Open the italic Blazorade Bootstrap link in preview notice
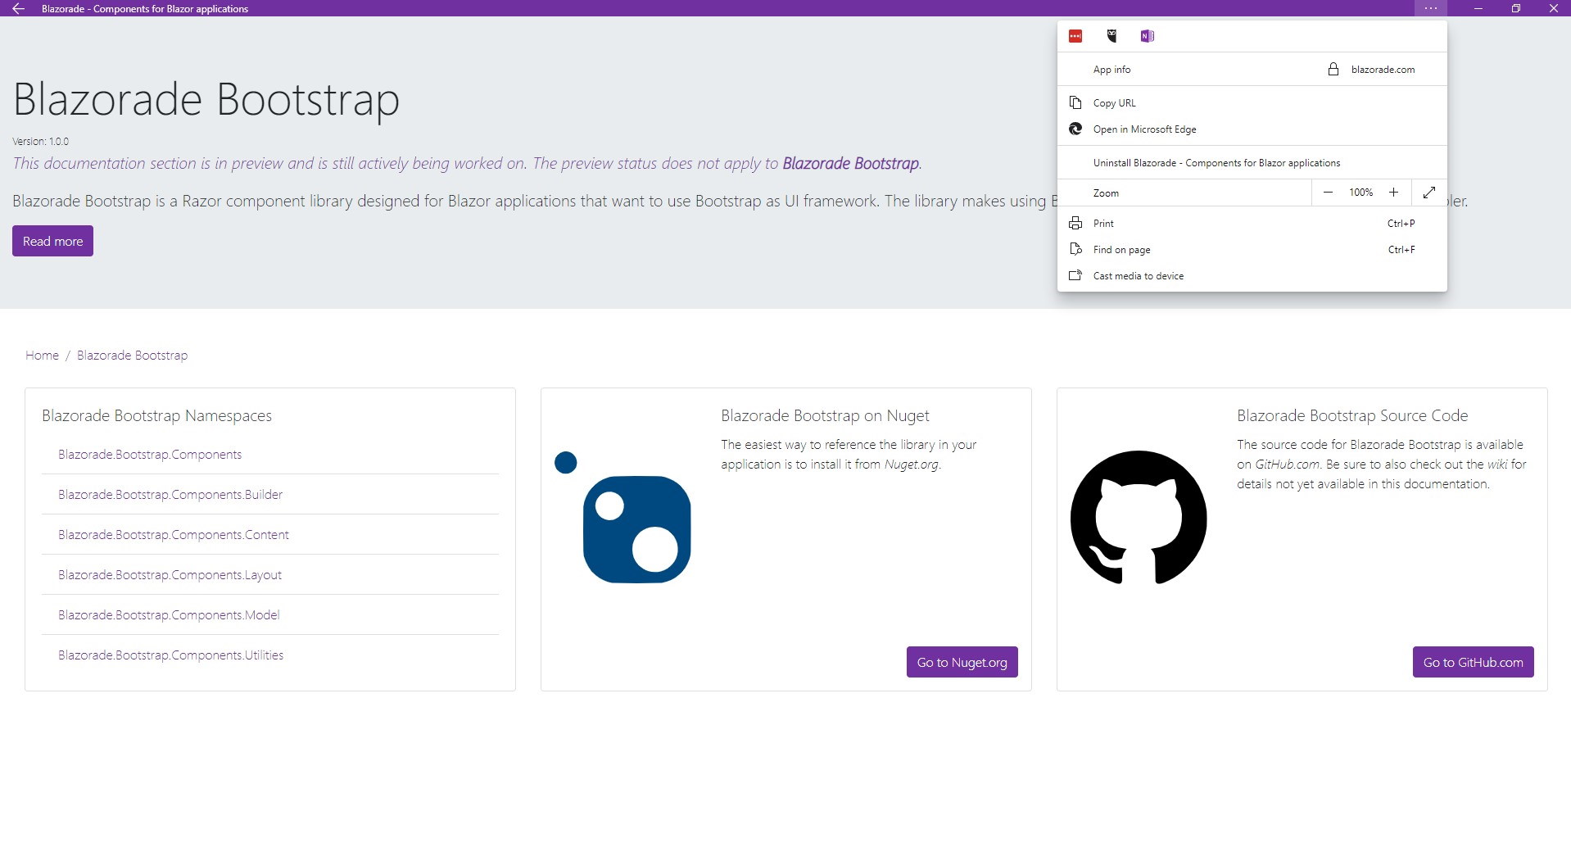1571x852 pixels. tap(850, 163)
